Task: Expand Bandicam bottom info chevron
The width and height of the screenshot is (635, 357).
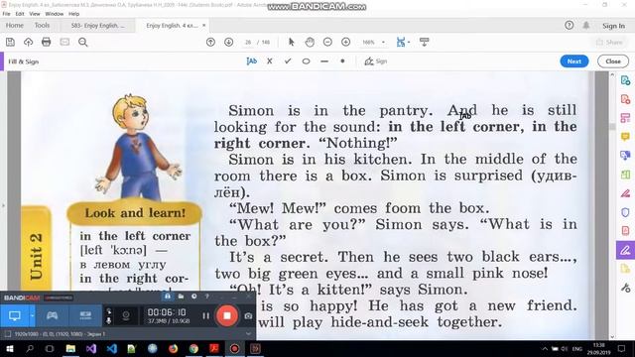Action: tap(248, 334)
